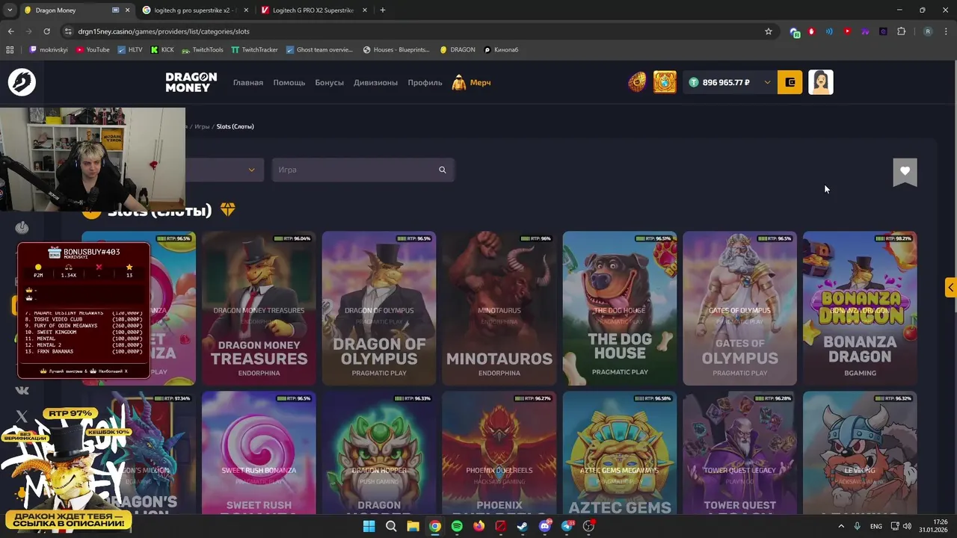The image size is (957, 538).
Task: Open Bonanza Dragon game card
Action: coord(860,309)
